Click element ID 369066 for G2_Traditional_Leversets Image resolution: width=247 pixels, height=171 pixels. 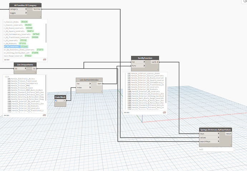(x=35, y=37)
